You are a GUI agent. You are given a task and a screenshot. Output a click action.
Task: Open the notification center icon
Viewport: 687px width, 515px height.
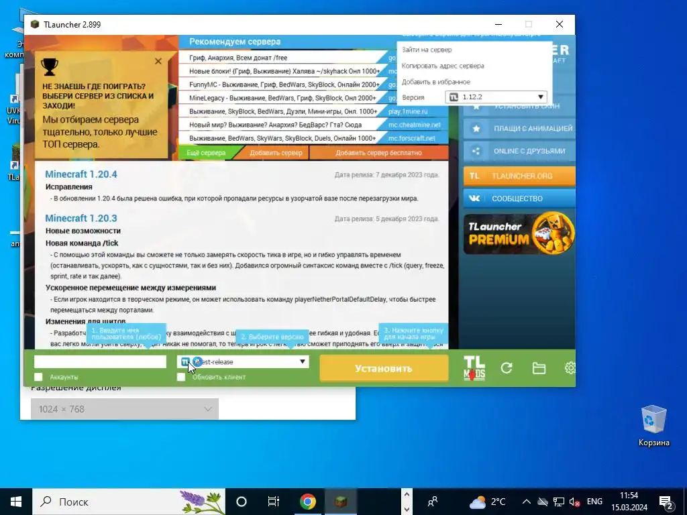click(x=666, y=502)
